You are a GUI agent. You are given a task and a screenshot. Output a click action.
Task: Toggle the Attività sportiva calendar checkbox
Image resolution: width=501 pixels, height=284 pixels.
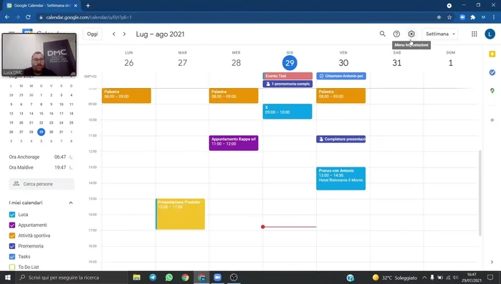[x=12, y=235]
